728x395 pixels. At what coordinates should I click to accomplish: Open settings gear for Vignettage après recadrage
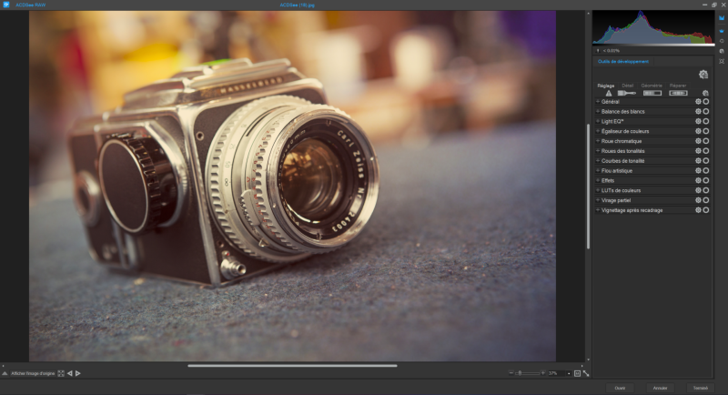click(698, 210)
